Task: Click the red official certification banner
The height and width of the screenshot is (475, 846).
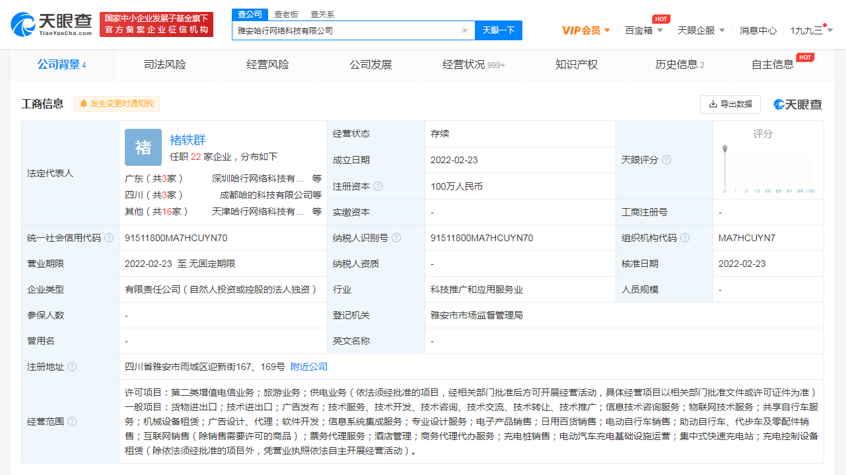Action: (157, 24)
